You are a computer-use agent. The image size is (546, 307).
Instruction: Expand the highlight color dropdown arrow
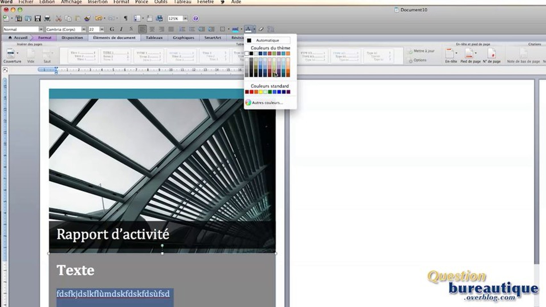pos(241,29)
